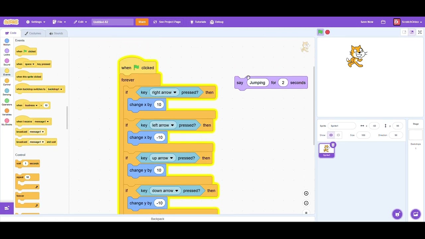Image resolution: width=425 pixels, height=239 pixels.
Task: Select the Control block category
Action: pos(7,82)
